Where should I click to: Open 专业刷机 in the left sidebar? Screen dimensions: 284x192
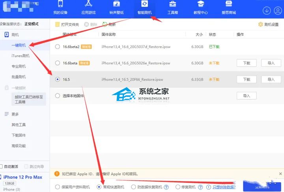[x=19, y=66]
